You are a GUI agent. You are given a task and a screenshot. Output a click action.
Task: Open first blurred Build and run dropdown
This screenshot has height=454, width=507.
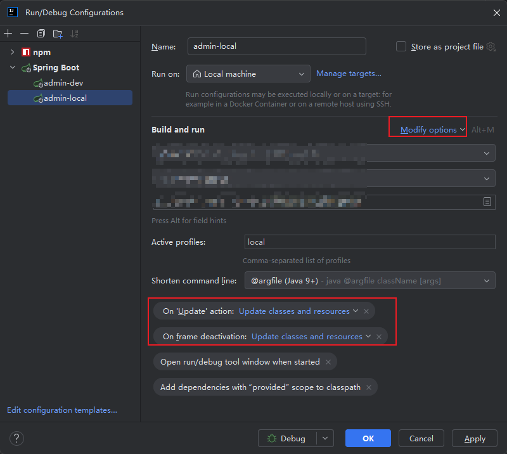[x=486, y=153]
